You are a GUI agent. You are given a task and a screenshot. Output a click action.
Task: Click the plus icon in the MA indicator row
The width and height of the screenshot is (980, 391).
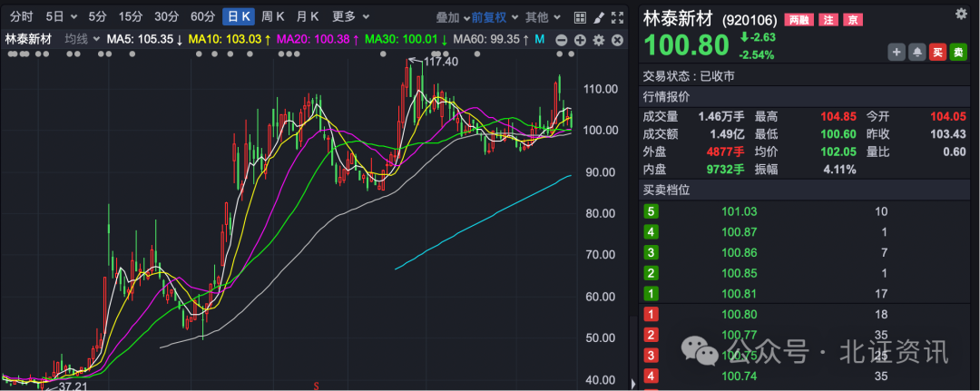coord(580,40)
